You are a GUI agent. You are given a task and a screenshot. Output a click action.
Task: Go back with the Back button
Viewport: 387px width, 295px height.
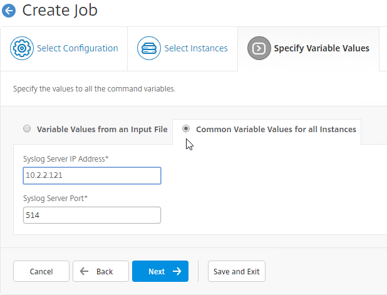pos(101,271)
